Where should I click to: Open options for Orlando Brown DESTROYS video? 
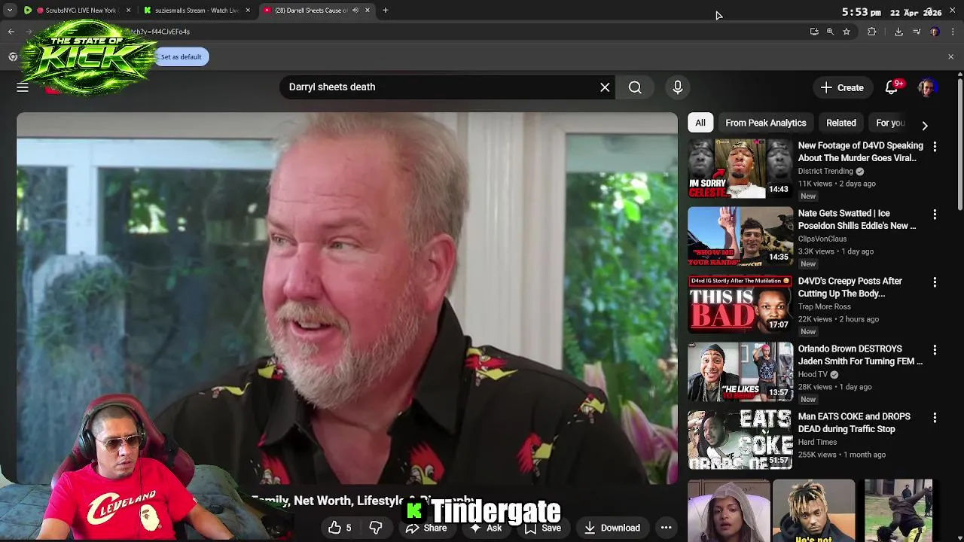935,350
